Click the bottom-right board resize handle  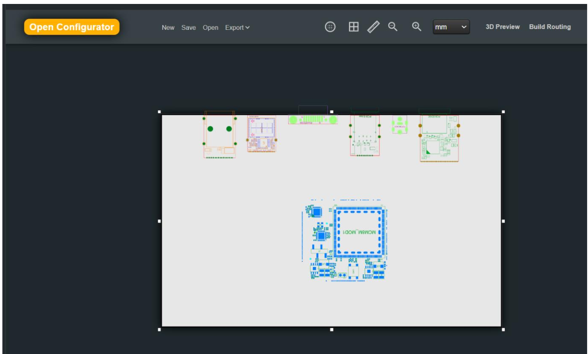pos(503,329)
